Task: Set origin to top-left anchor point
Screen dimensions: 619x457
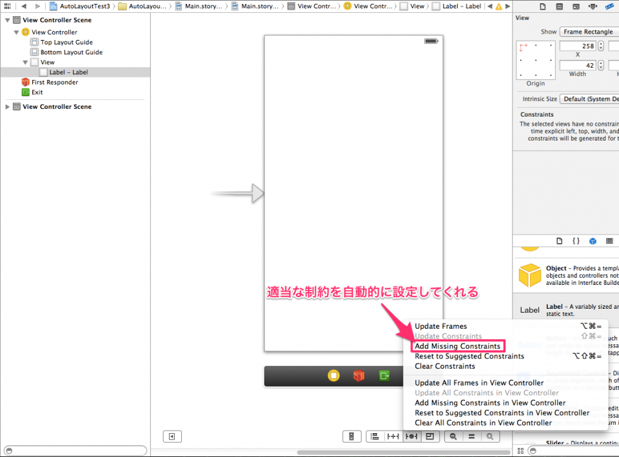Action: [521, 46]
